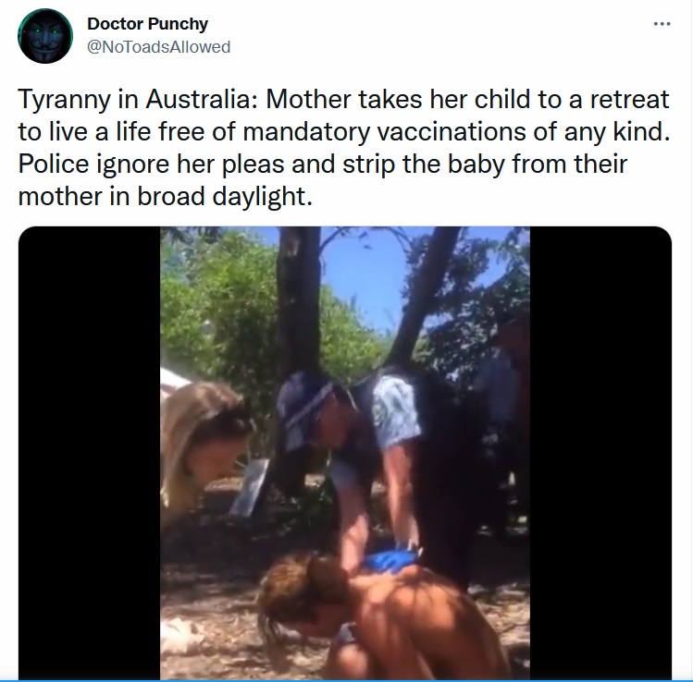Click the left black letterbox of the video
The width and height of the screenshot is (693, 682).
(x=89, y=453)
